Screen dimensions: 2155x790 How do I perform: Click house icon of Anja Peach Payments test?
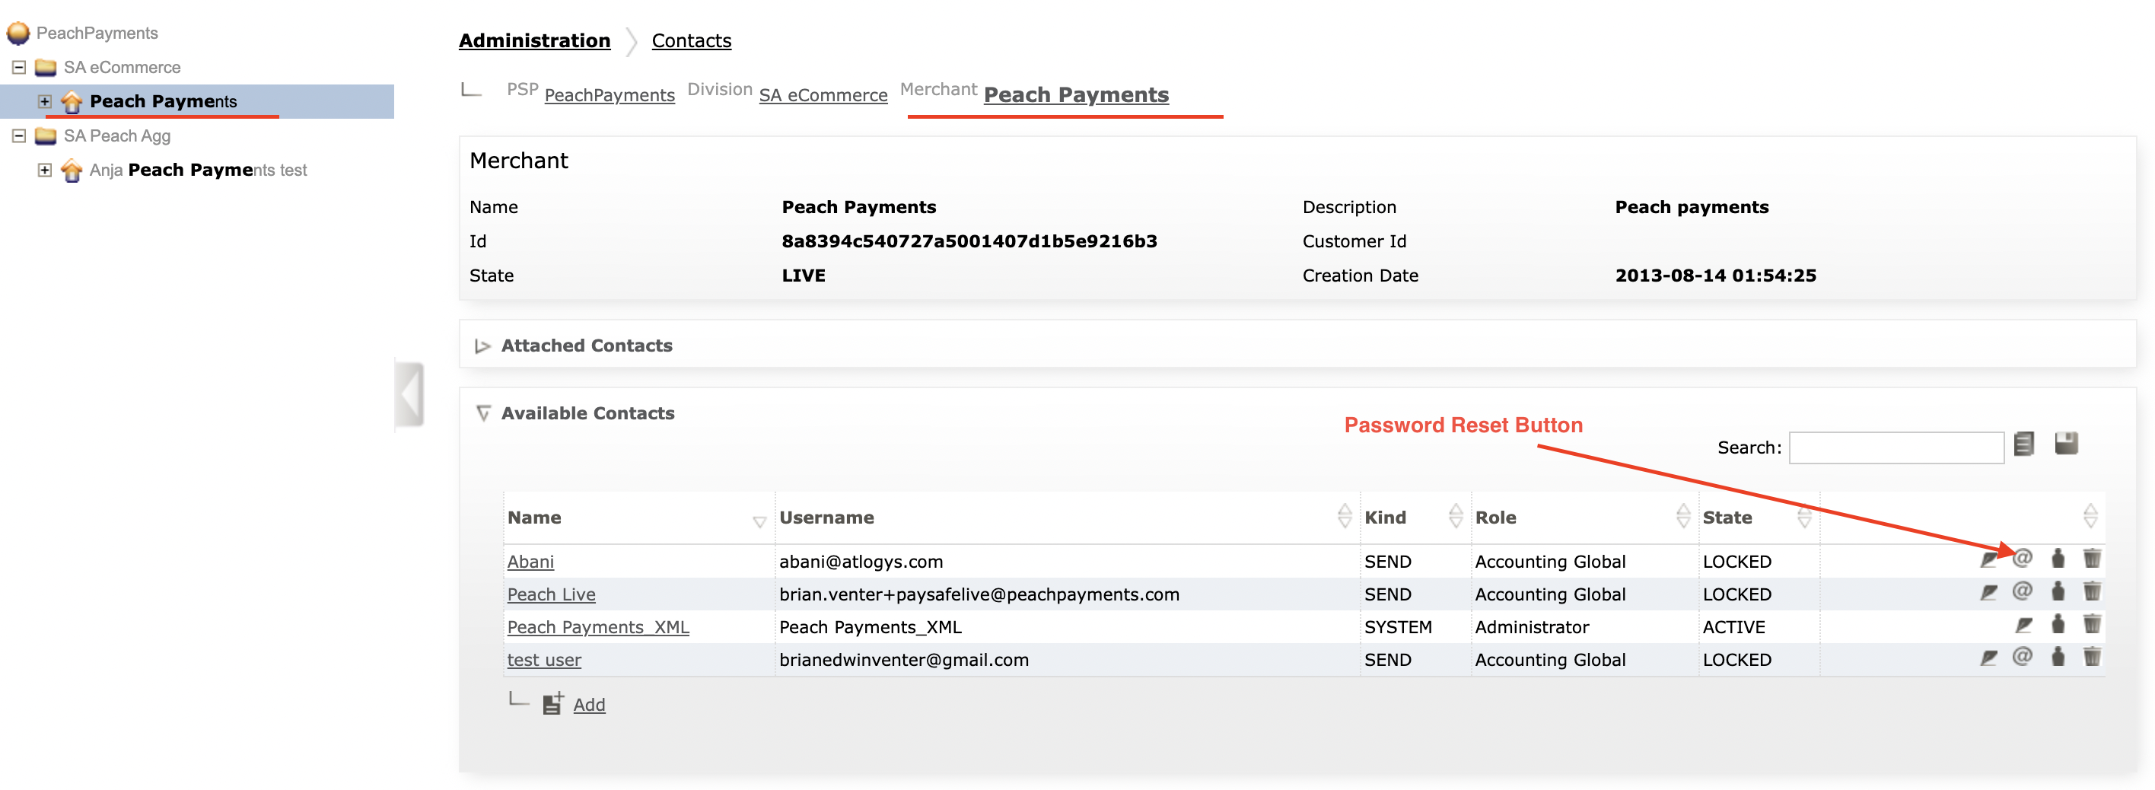tap(72, 170)
